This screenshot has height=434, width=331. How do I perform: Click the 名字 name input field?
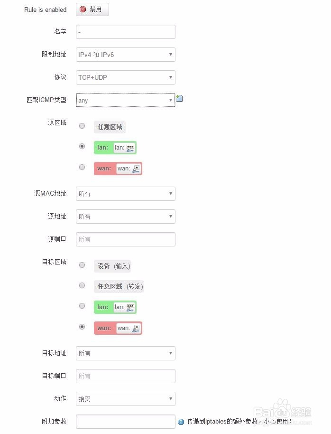click(x=126, y=32)
